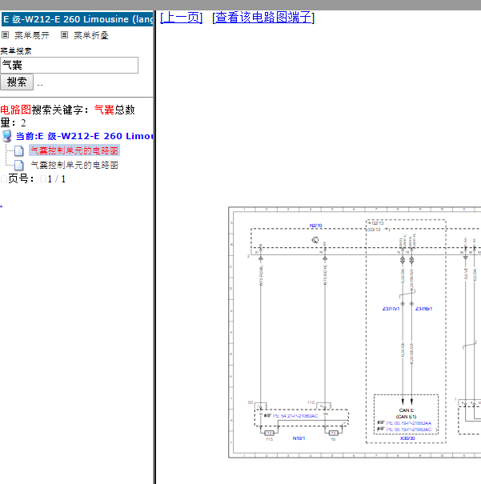Screen dimensions: 481x484
Task: Click the 菜单展开 expand-menu icon
Action: click(6, 35)
